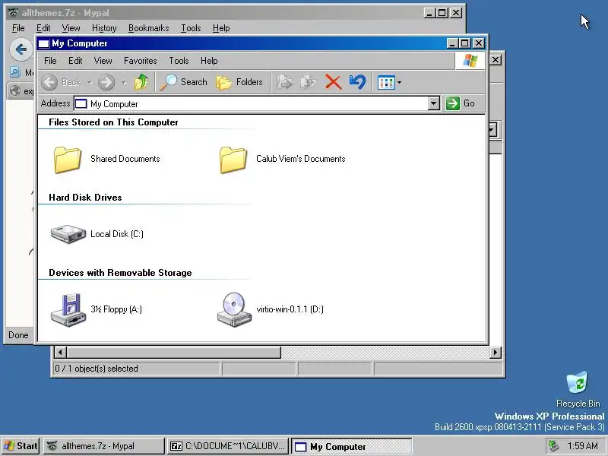This screenshot has height=456, width=608.
Task: Click the Copy To toolbar icon
Action: 309,82
